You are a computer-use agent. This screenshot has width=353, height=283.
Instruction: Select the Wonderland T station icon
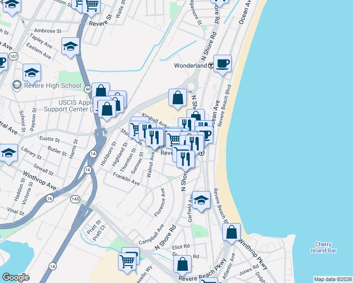(x=211, y=66)
